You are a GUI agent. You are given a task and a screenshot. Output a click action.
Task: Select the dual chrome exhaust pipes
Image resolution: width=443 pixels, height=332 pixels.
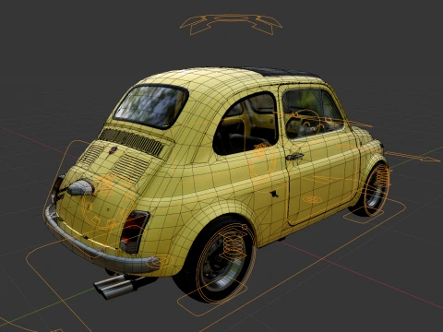point(115,286)
